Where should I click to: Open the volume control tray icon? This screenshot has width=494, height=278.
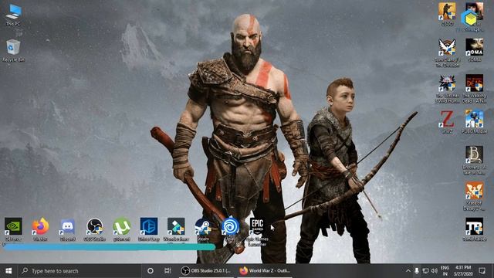coord(434,271)
